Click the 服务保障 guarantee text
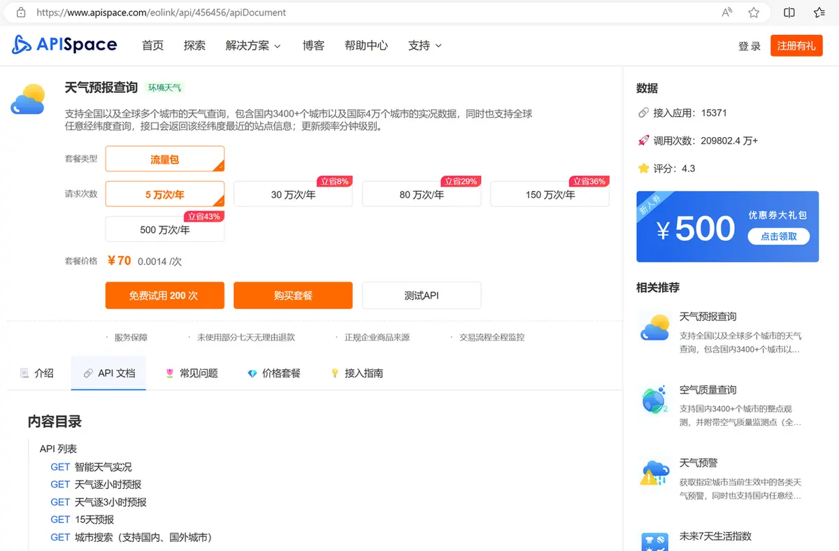This screenshot has height=551, width=839. (x=131, y=337)
